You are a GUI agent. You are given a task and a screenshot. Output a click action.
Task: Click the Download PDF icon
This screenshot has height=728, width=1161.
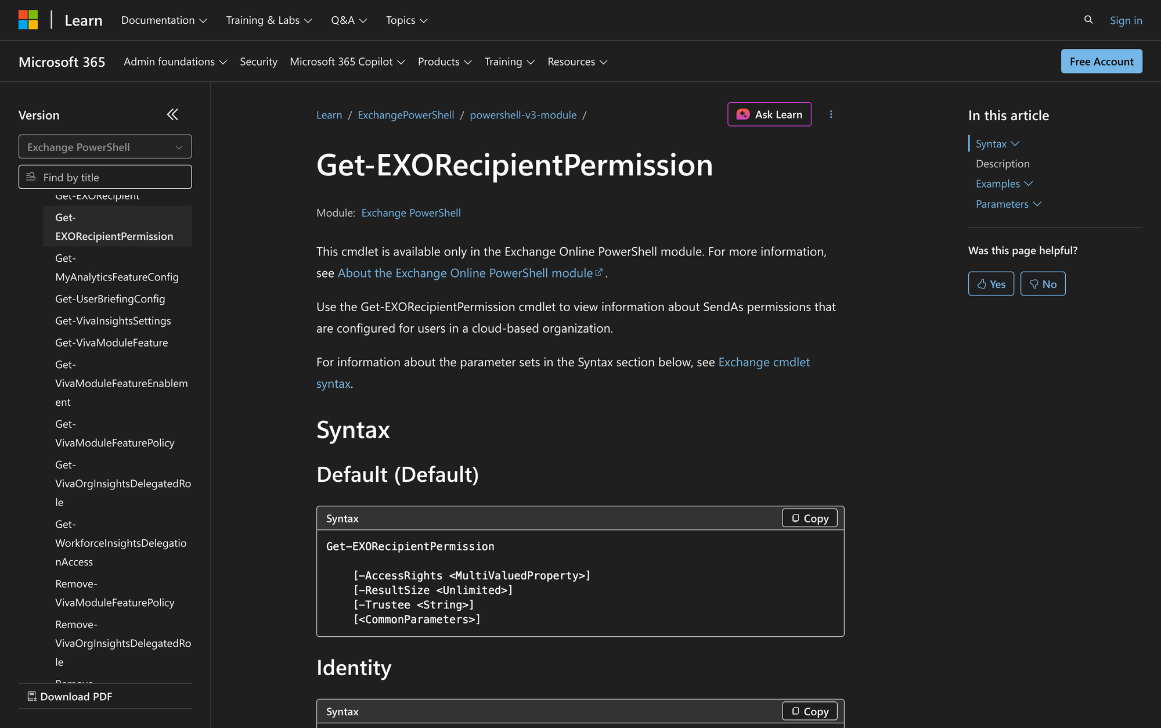click(31, 695)
